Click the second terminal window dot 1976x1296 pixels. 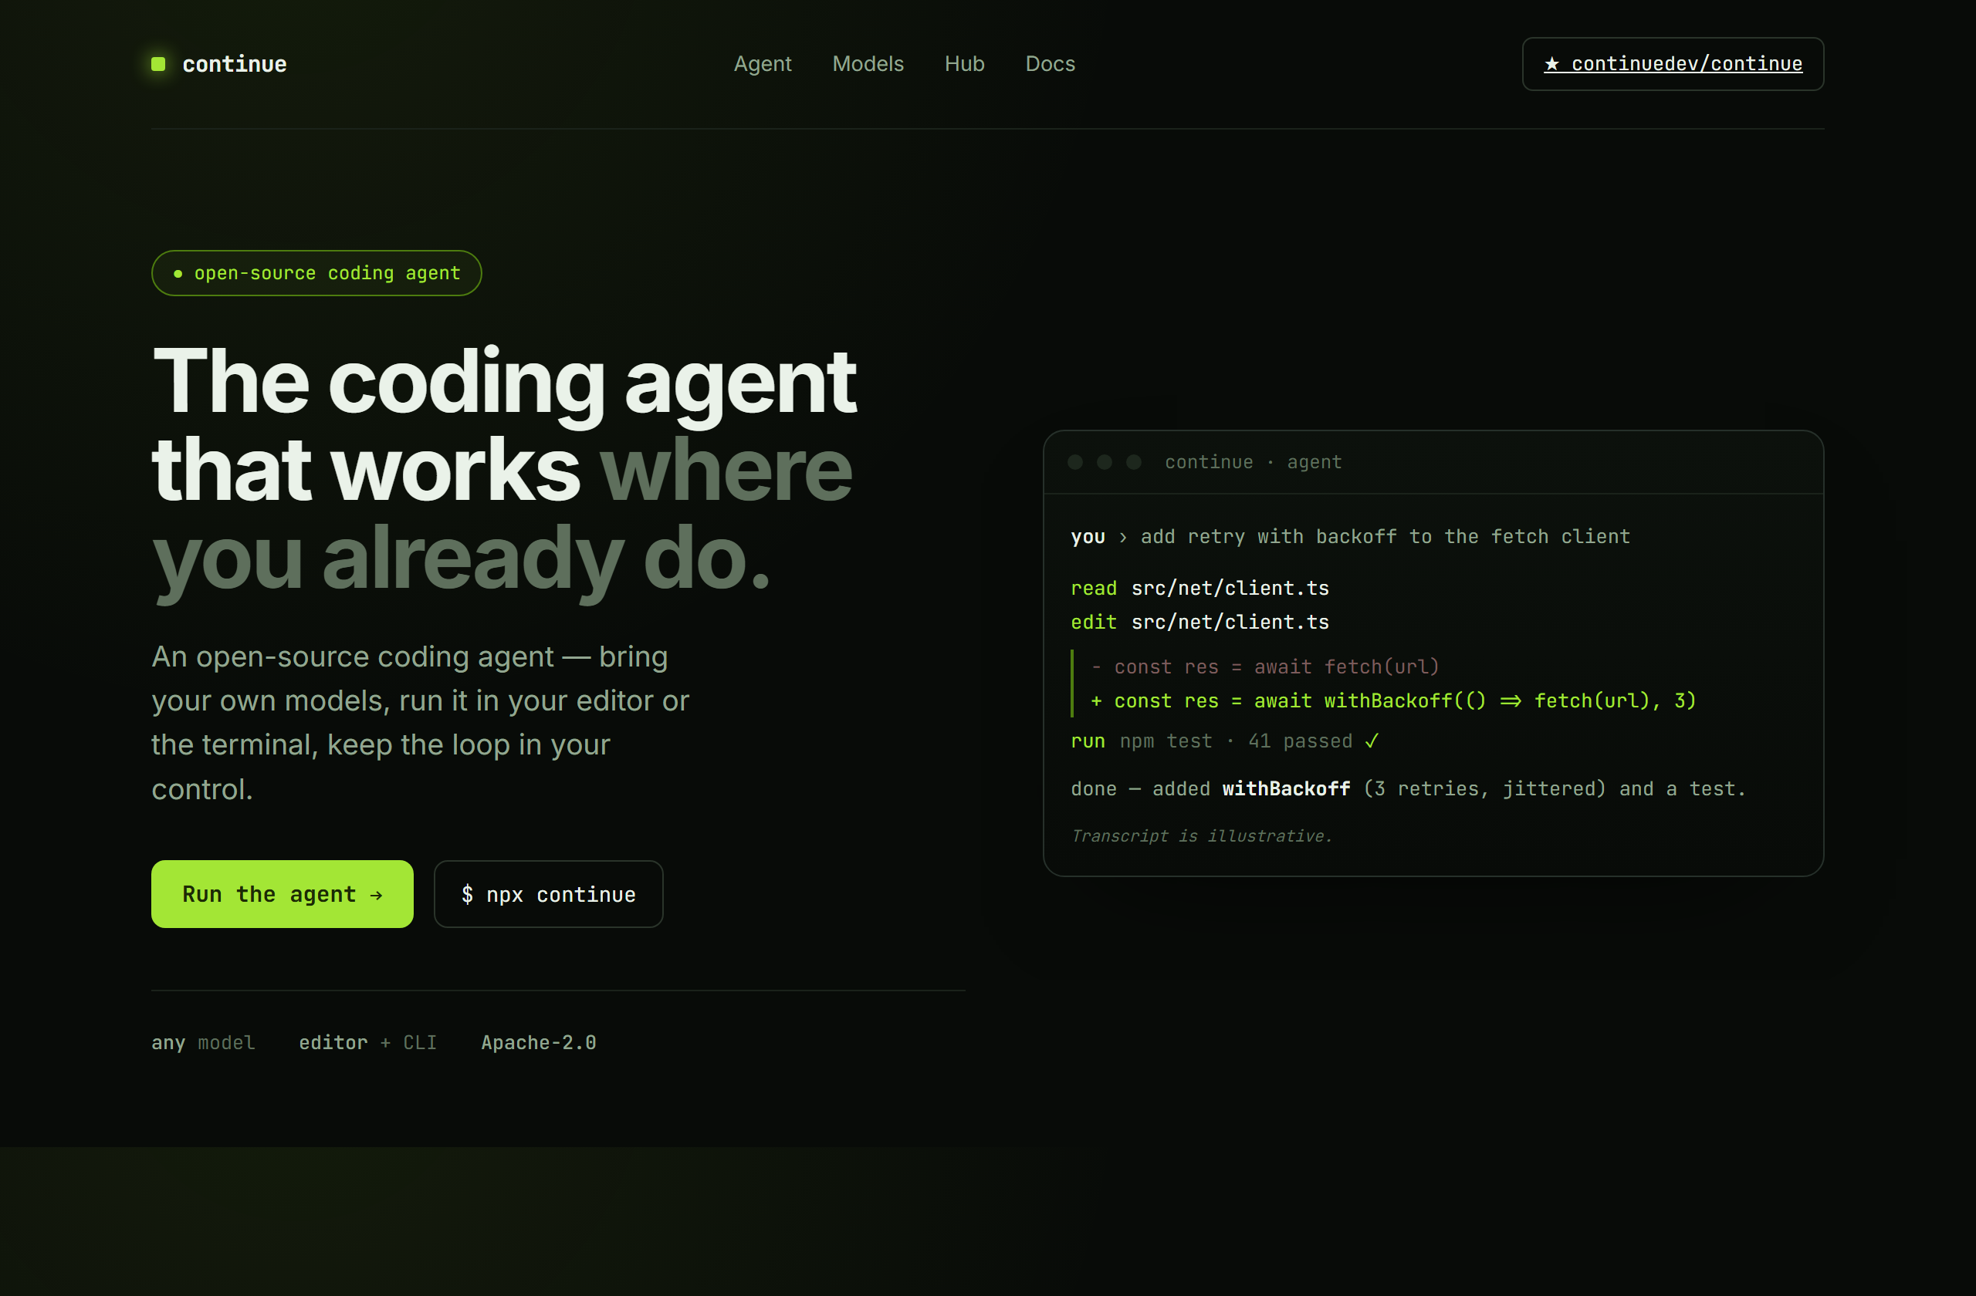click(x=1105, y=462)
